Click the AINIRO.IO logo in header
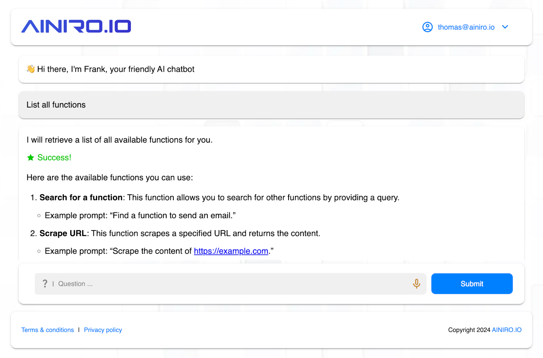This screenshot has width=543, height=358. point(76,26)
